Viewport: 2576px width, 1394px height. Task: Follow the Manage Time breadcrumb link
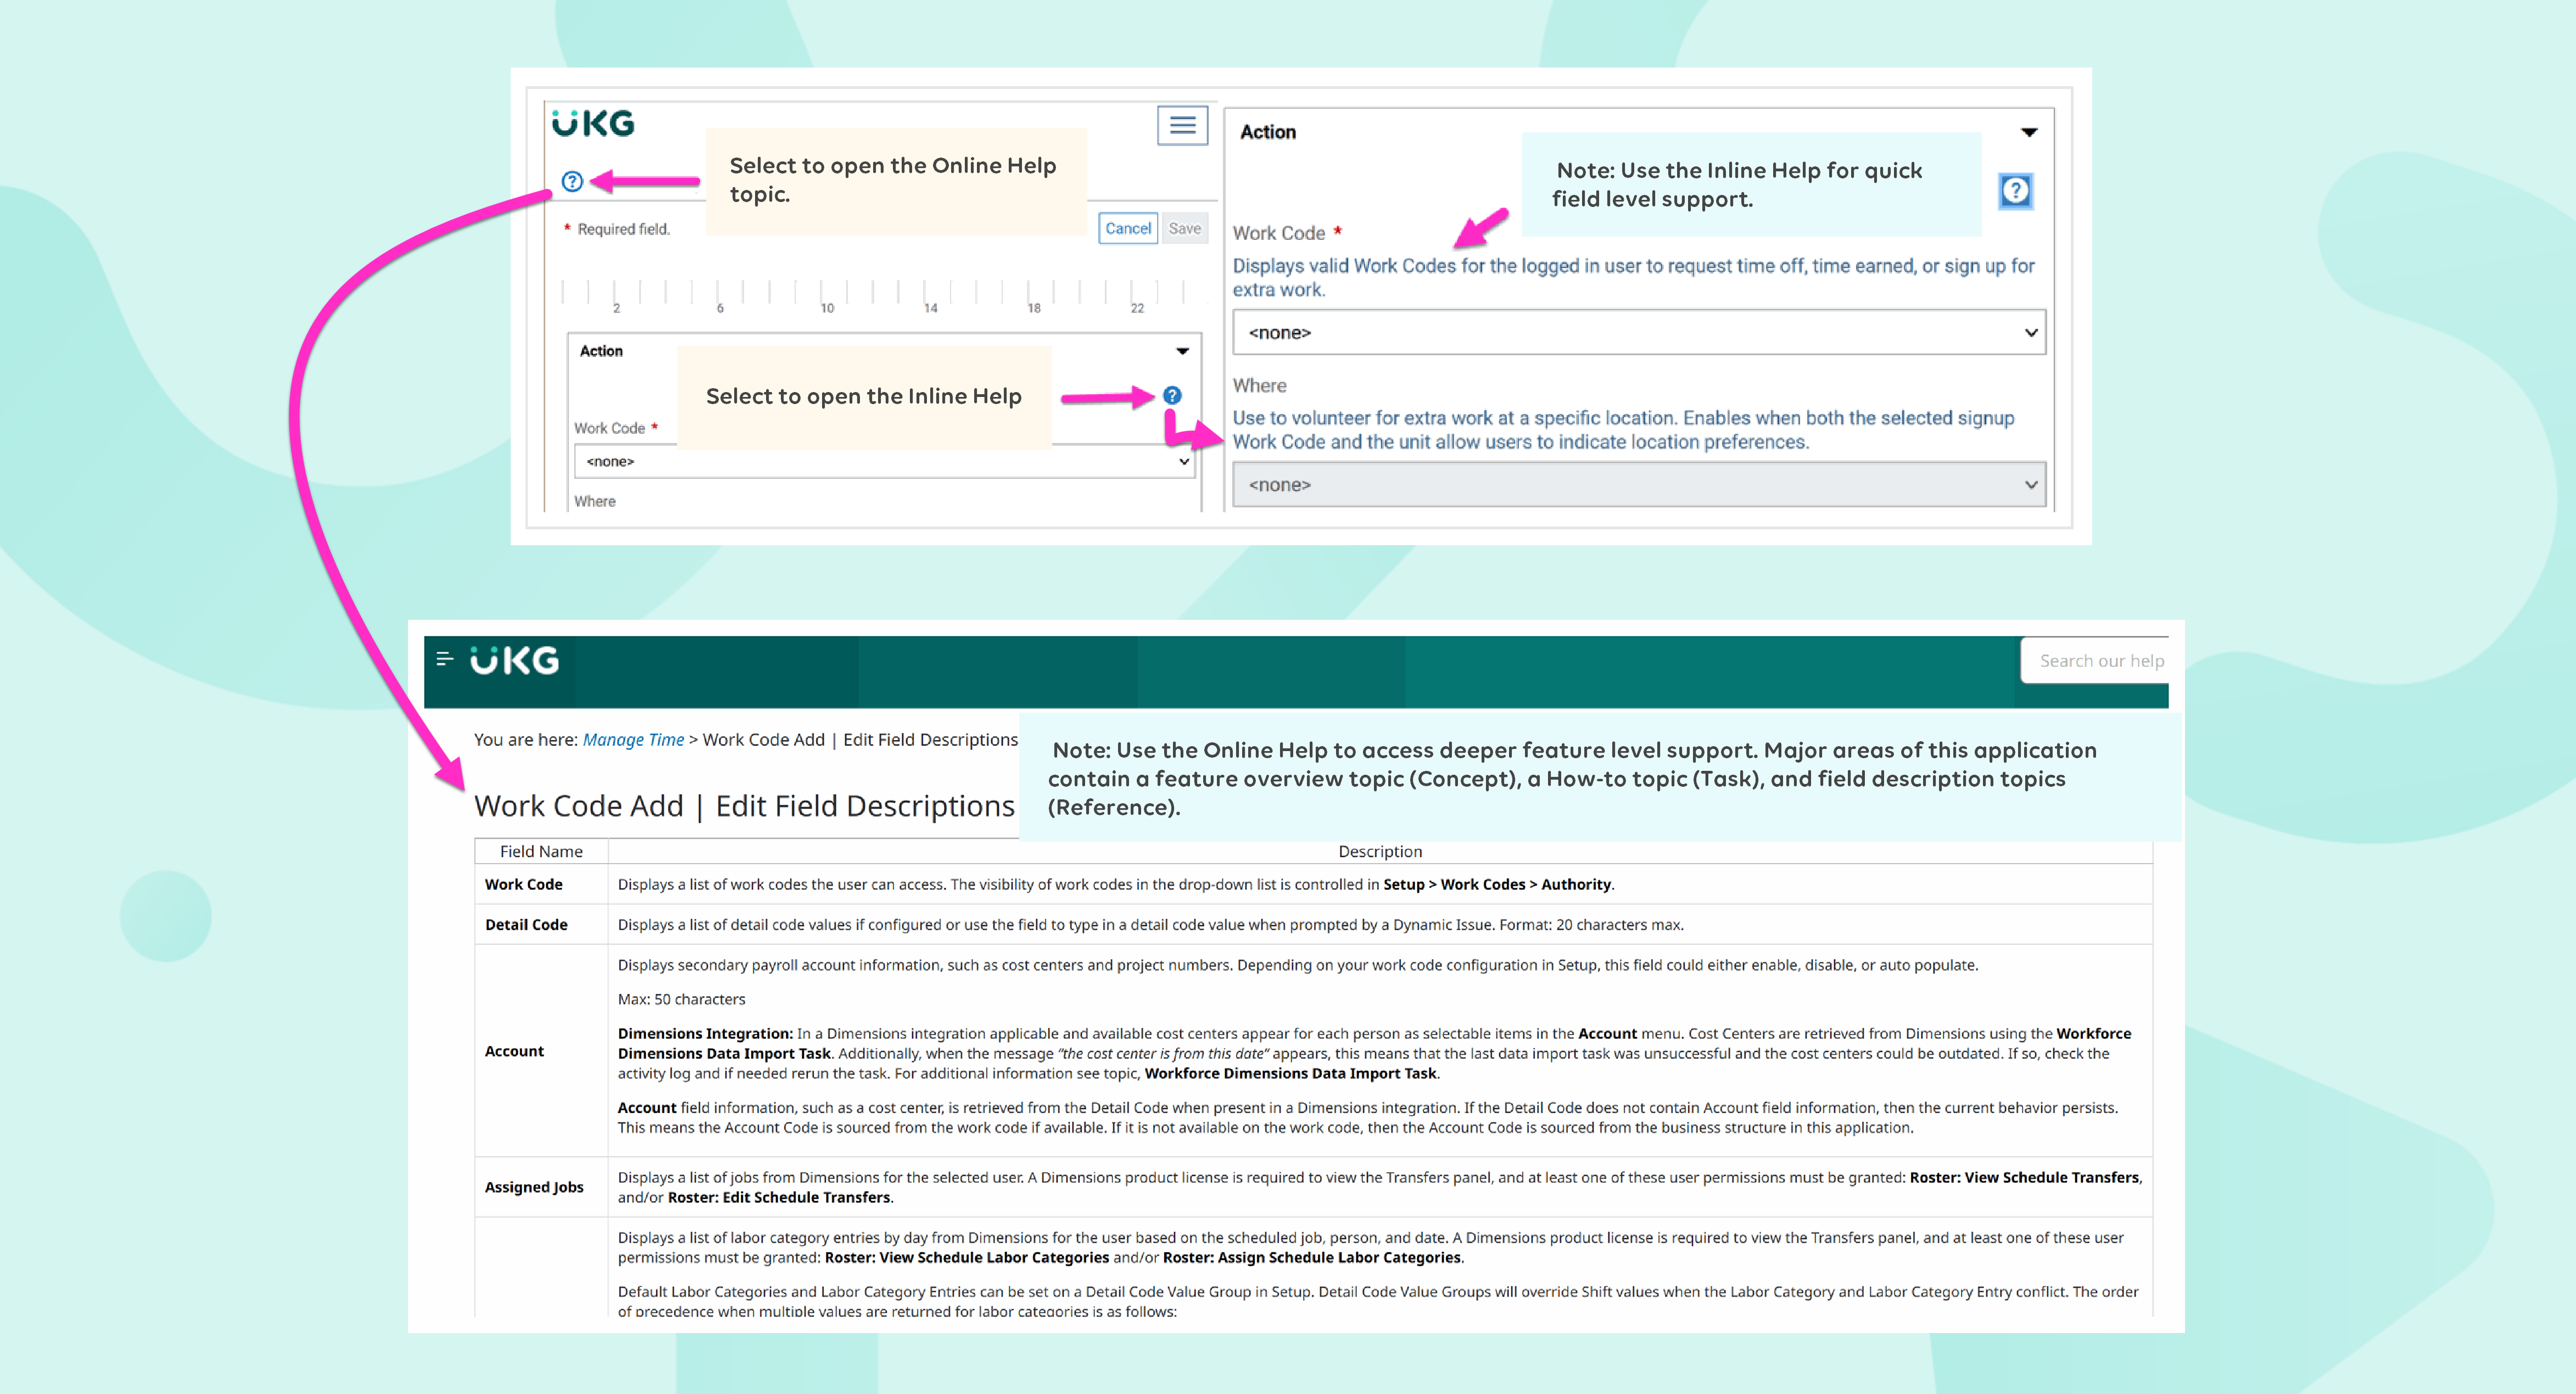coord(633,739)
